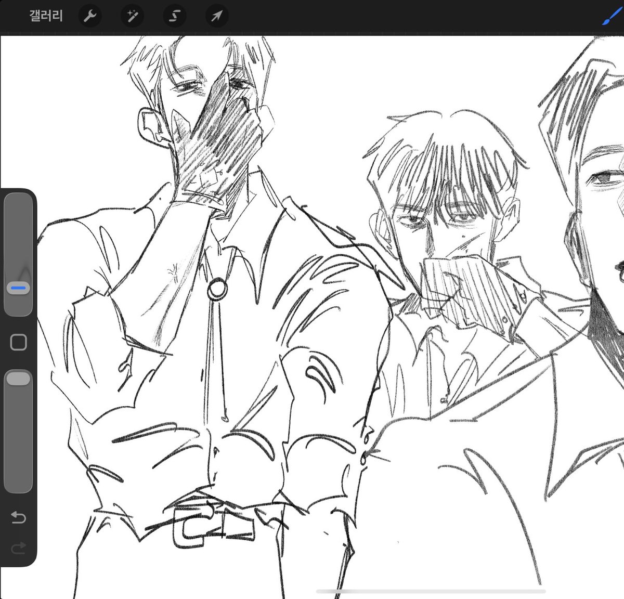
Task: Click the brush size slider handle
Action: (18, 288)
